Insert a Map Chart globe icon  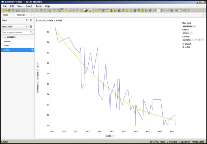click(x=135, y=10)
